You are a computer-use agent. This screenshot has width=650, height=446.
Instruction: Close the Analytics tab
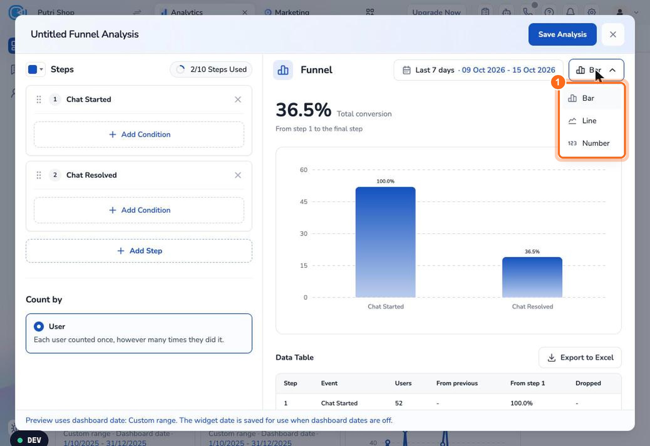point(245,13)
